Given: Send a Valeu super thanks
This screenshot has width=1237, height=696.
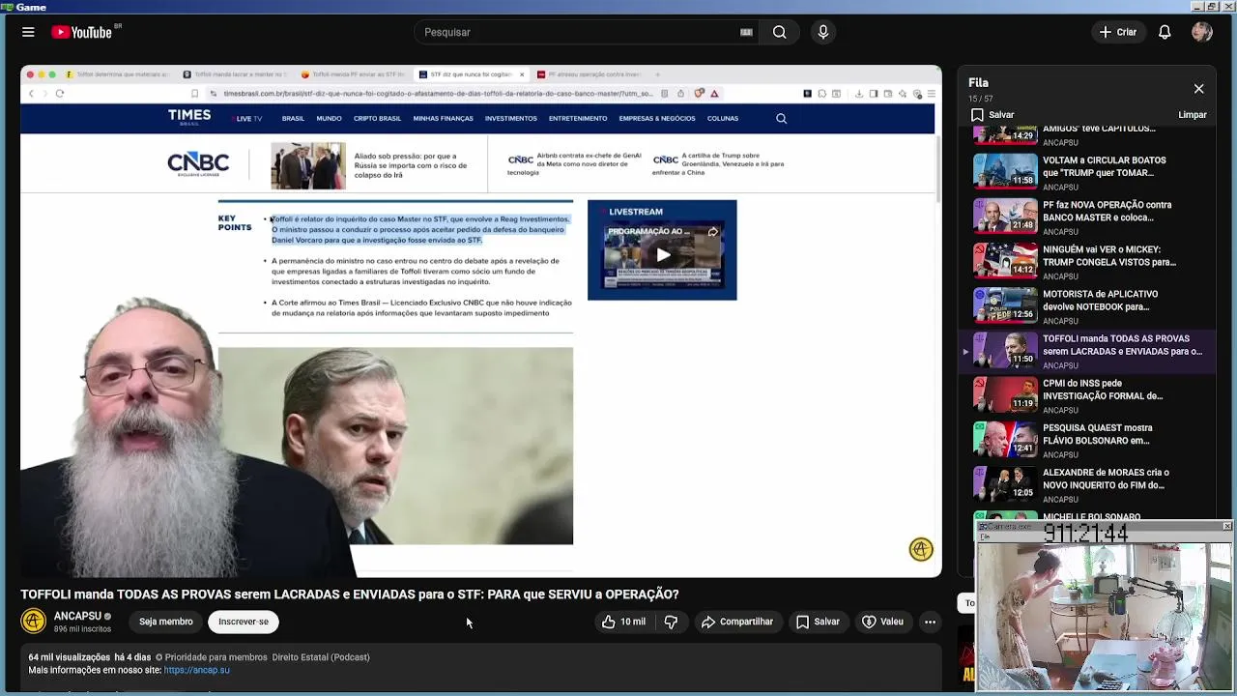Looking at the screenshot, I should click(x=882, y=622).
